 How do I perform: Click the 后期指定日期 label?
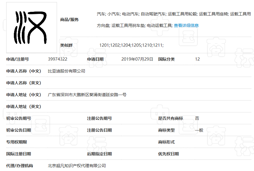pos(99,154)
